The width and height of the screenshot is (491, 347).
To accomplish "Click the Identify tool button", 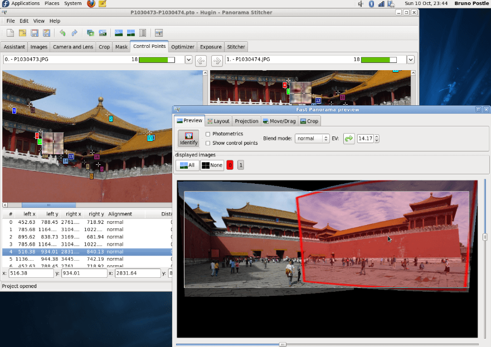I will point(188,138).
